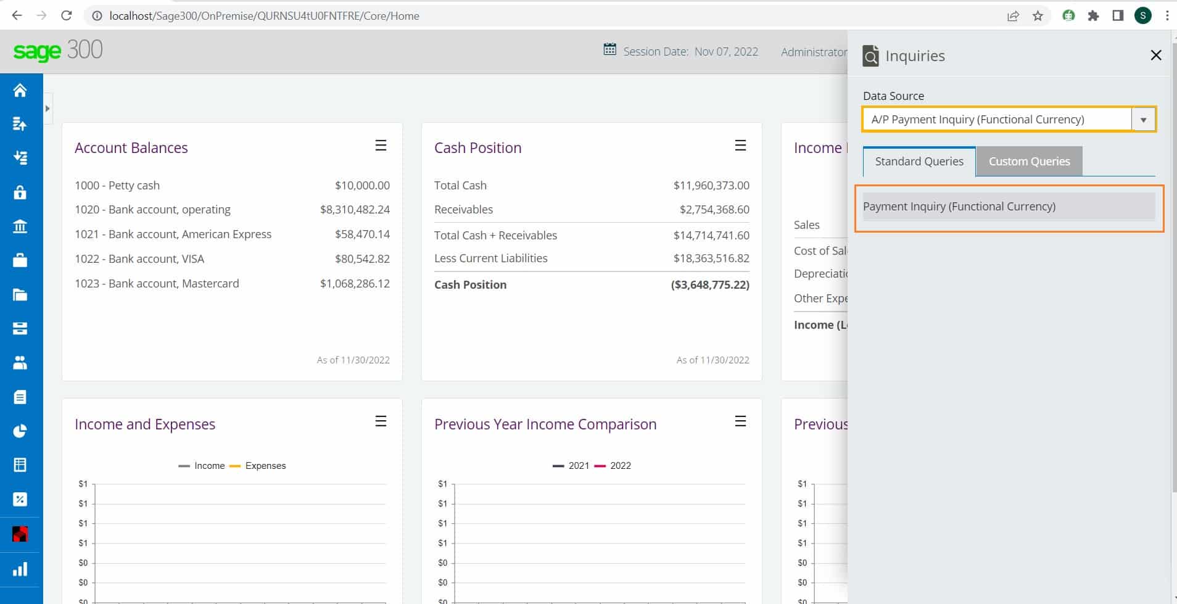Open Account Balances widget menu
The width and height of the screenshot is (1177, 604).
(381, 146)
